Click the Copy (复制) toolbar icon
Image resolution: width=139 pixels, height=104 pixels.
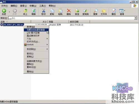[x=52, y=11]
